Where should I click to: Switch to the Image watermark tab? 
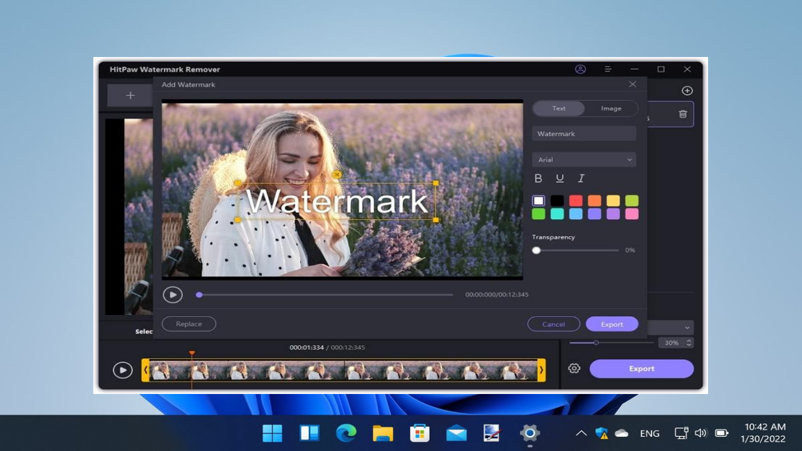[x=611, y=108]
